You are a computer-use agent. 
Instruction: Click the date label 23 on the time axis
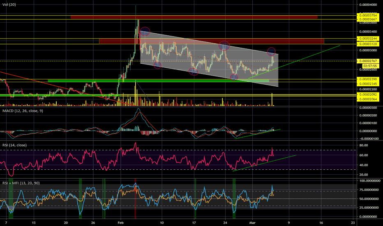353,223
